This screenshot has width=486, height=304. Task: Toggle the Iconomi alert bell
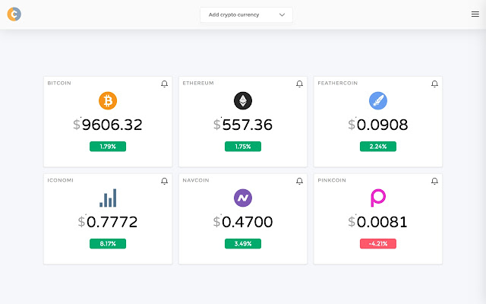tap(164, 181)
